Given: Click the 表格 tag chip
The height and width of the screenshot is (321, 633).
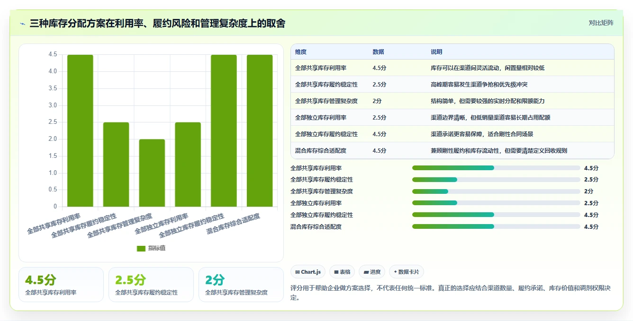Looking at the screenshot, I should 342,272.
